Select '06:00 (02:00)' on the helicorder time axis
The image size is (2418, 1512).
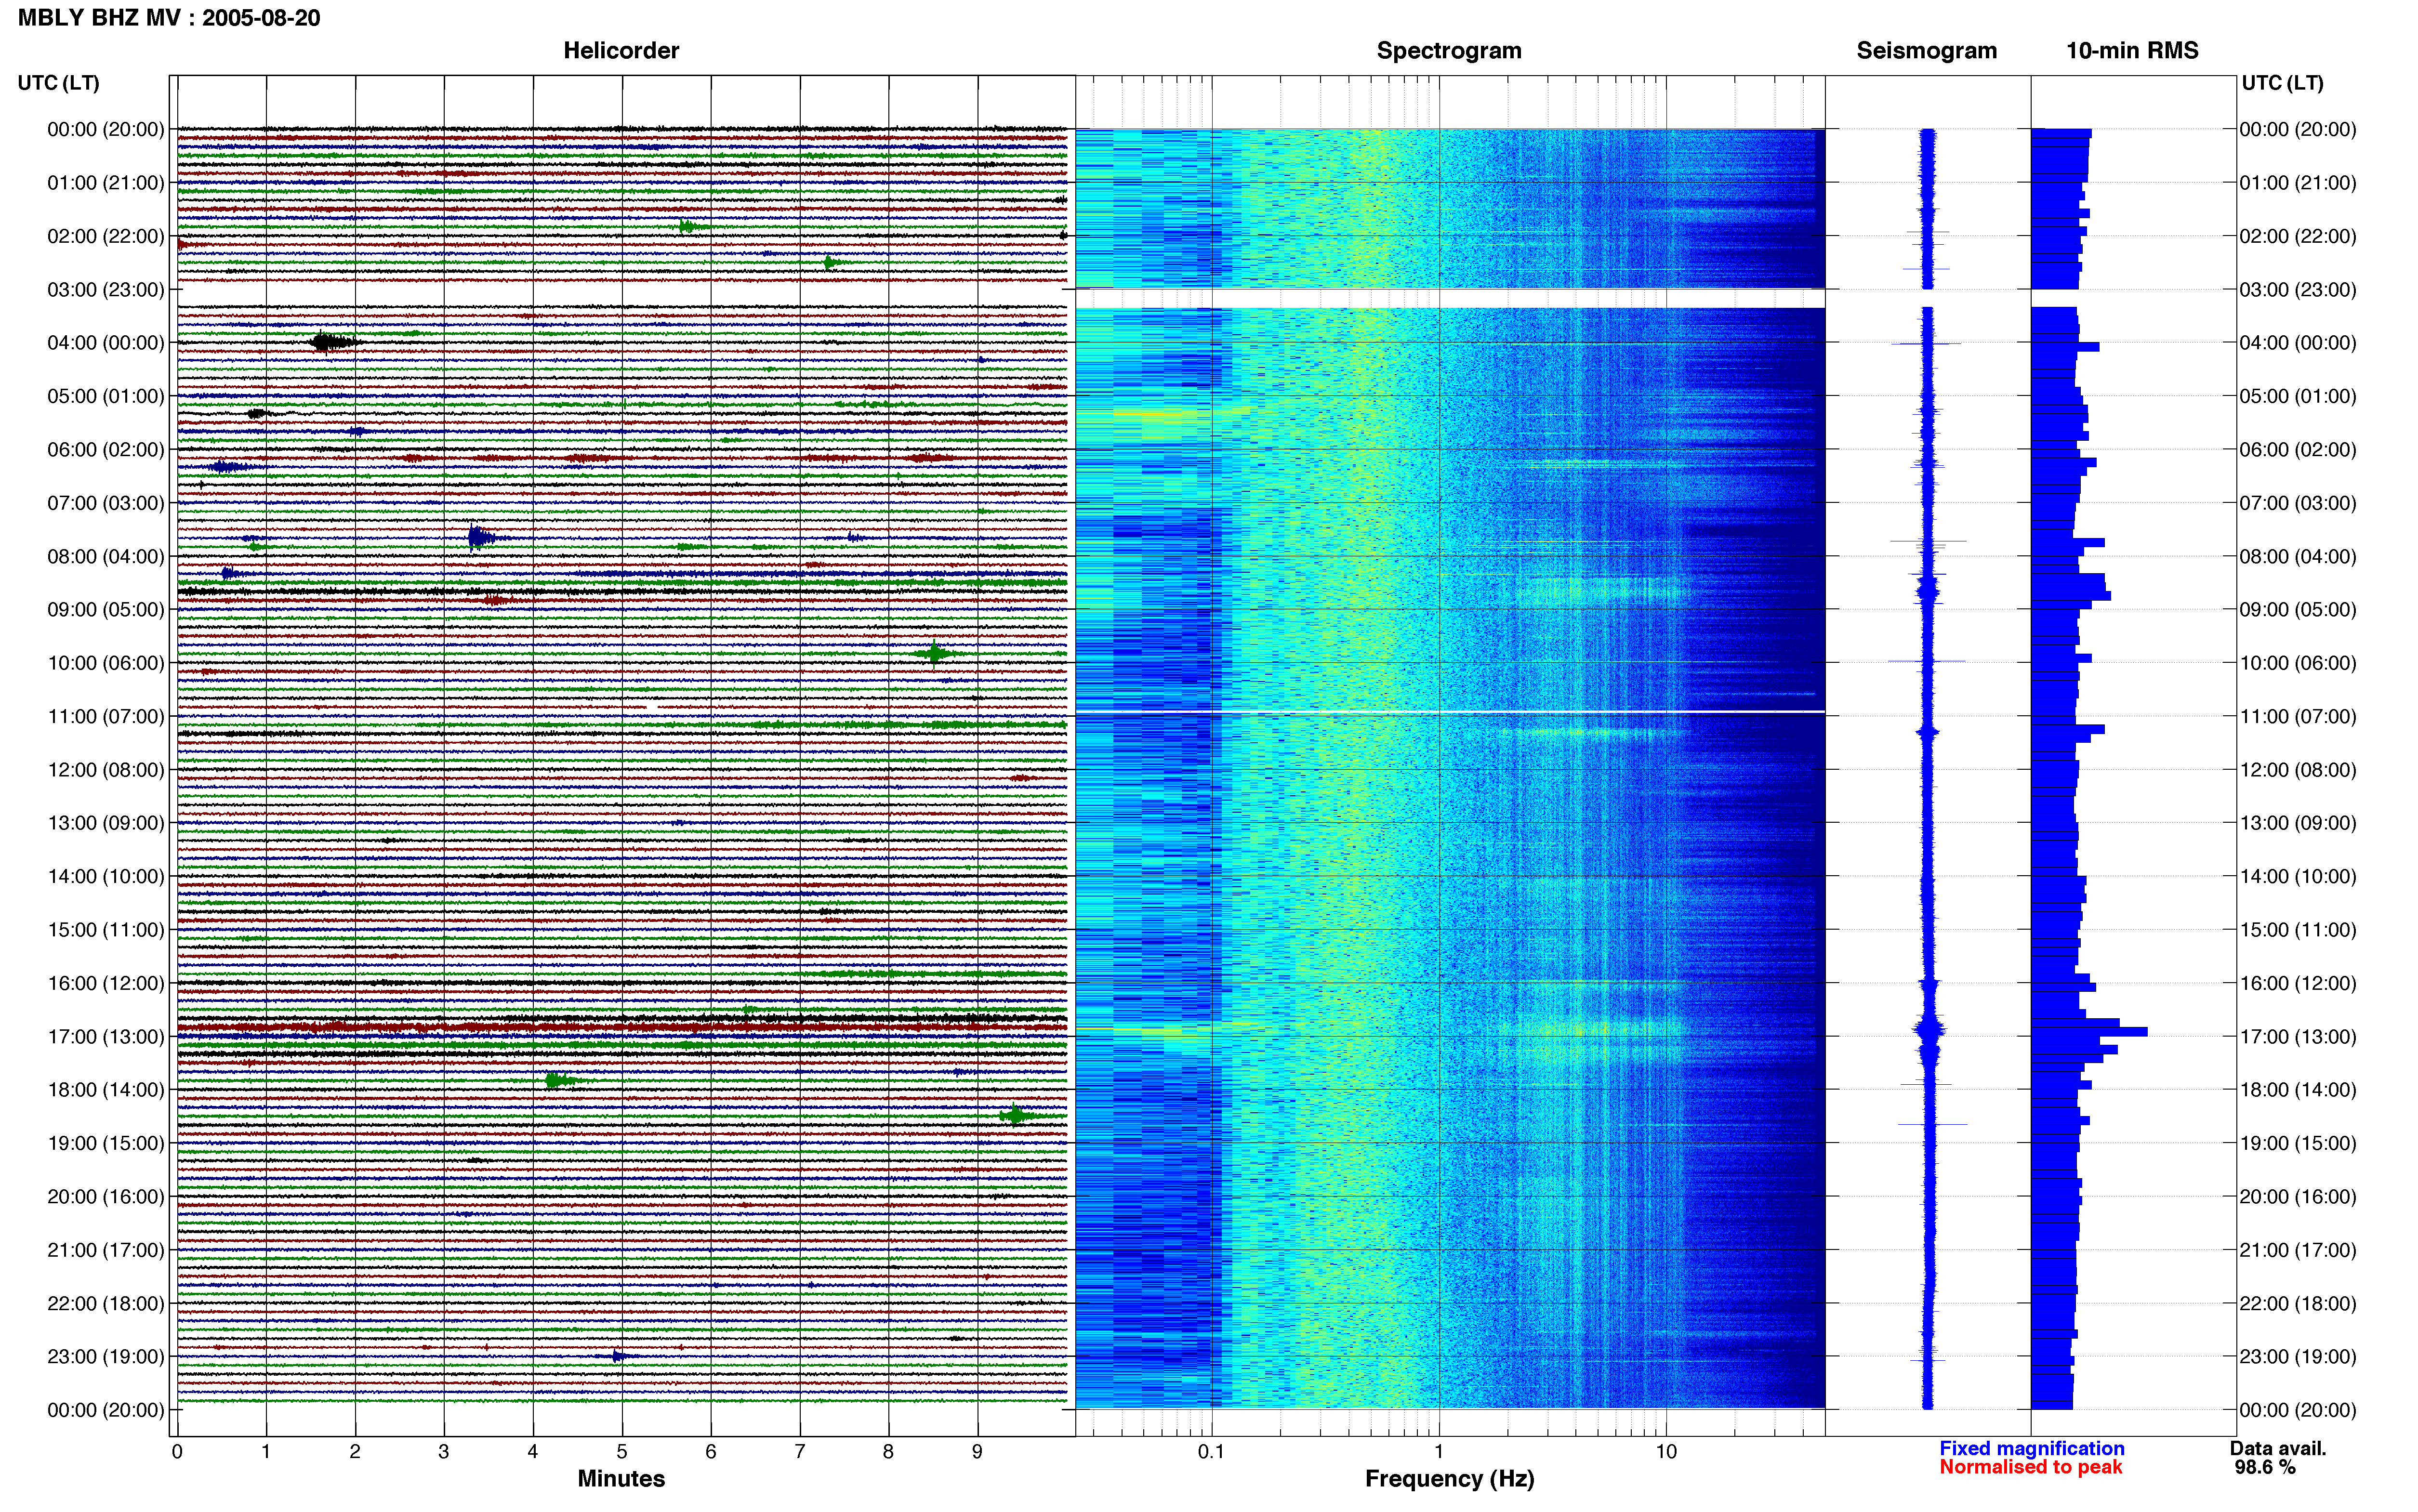106,450
